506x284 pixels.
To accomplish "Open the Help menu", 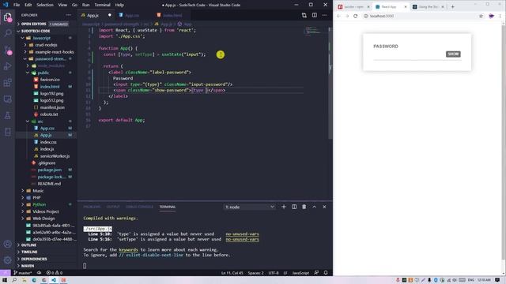I will [x=119, y=5].
